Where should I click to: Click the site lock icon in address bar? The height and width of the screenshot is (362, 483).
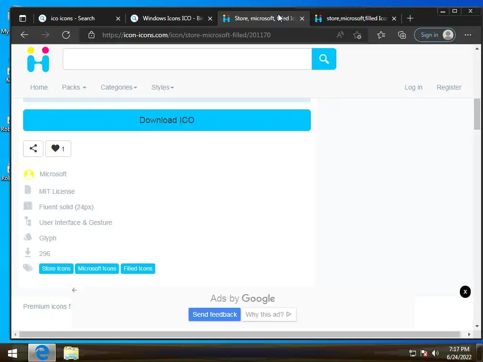(x=92, y=35)
